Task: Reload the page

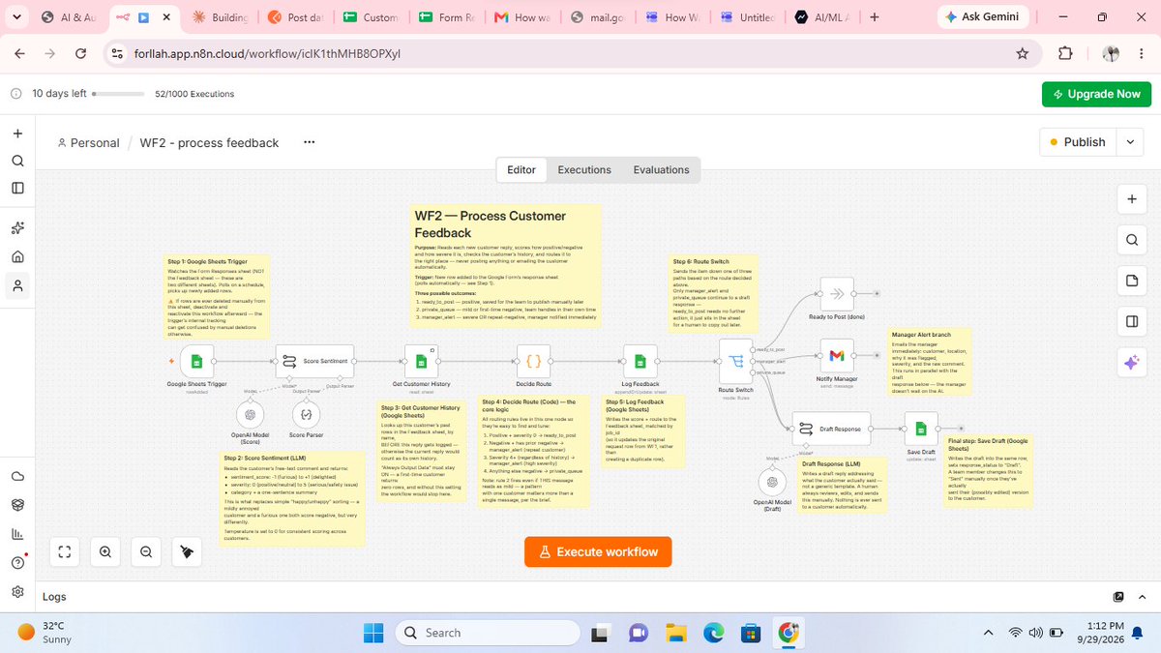Action: click(80, 53)
